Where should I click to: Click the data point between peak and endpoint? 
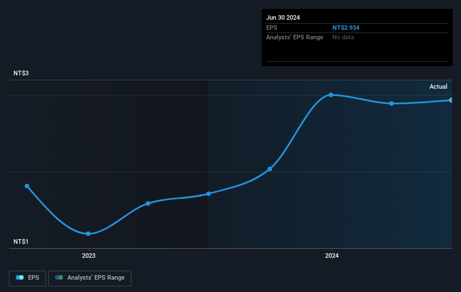[x=391, y=103]
